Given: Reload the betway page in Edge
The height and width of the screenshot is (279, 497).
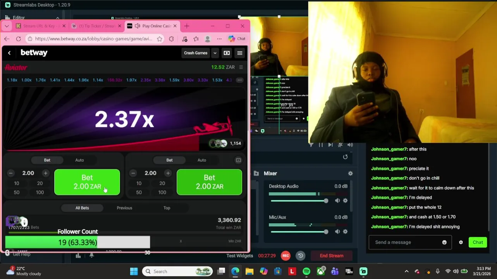Looking at the screenshot, I should tap(18, 39).
